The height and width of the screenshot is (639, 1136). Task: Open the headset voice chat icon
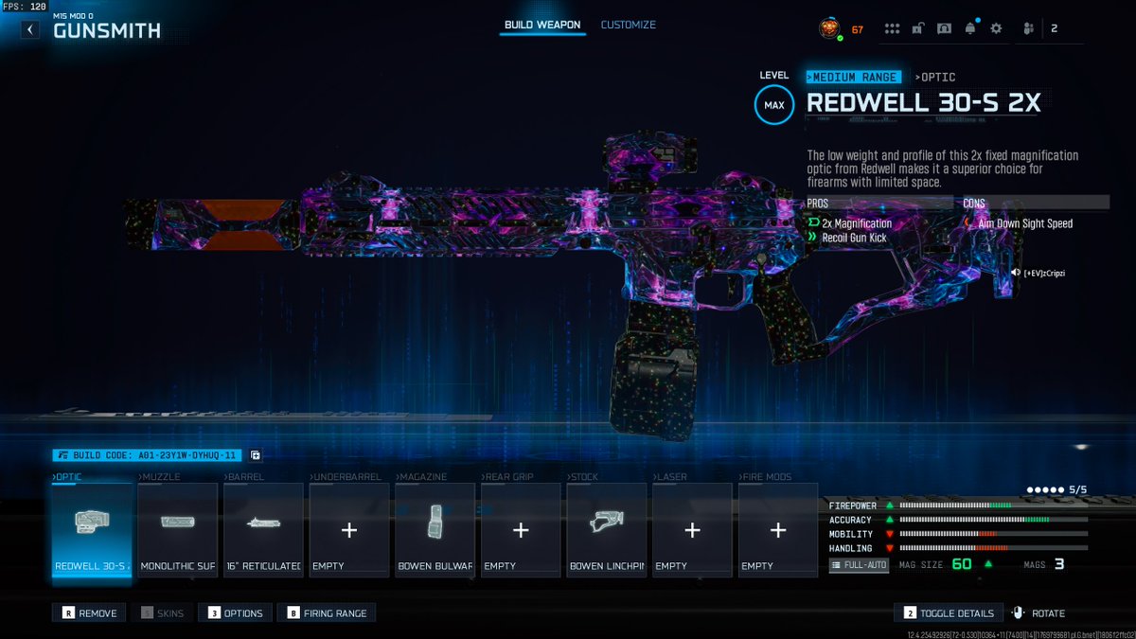944,28
